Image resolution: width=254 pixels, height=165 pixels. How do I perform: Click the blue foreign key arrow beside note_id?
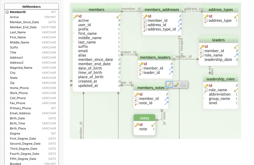coord(166,103)
